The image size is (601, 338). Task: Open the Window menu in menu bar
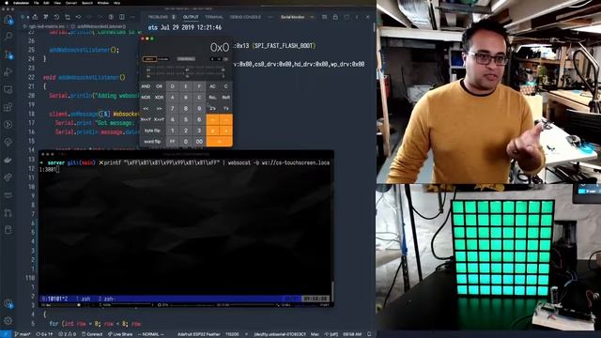tap(102, 3)
